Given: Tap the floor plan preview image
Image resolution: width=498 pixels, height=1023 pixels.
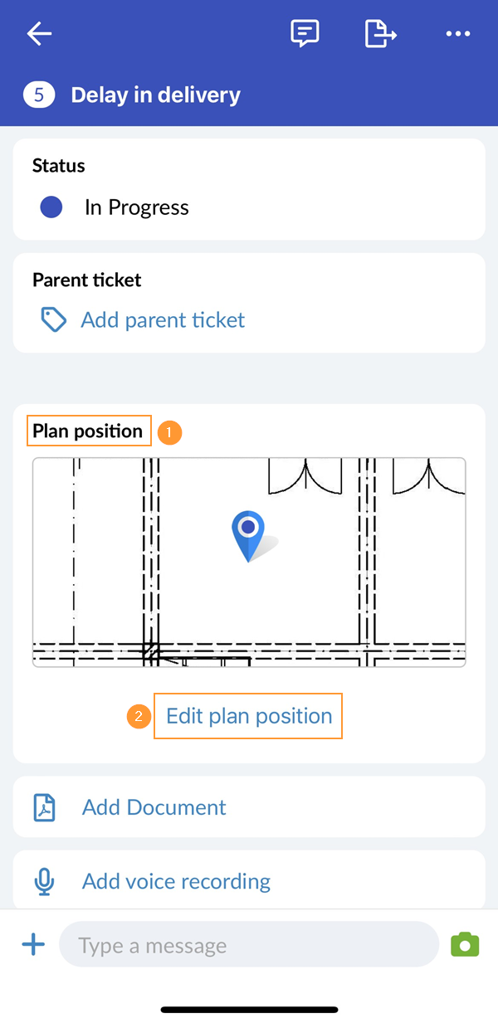Looking at the screenshot, I should (x=249, y=561).
